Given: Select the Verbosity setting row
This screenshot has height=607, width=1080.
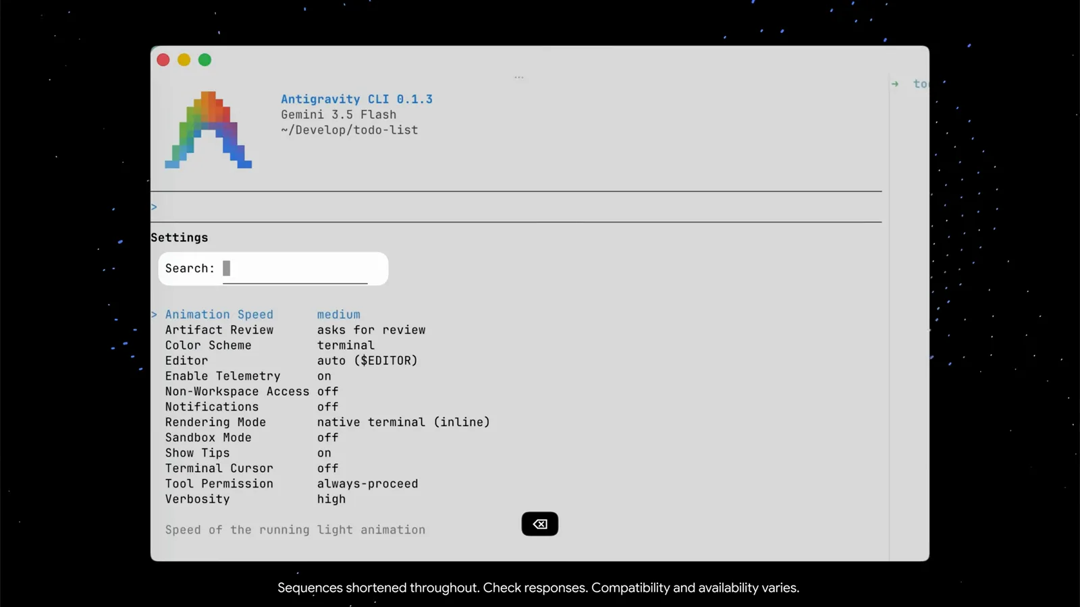Looking at the screenshot, I should [x=256, y=500].
